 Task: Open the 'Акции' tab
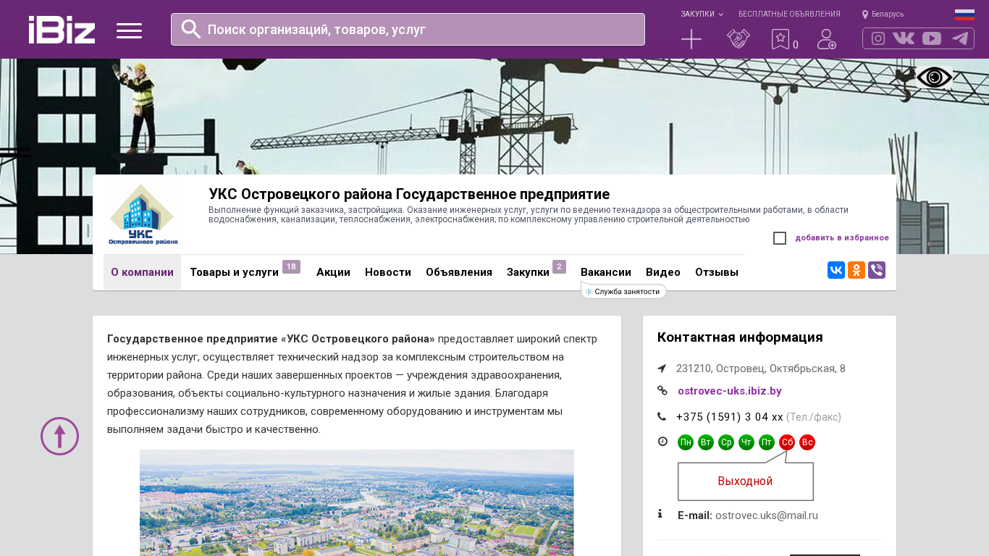click(x=333, y=272)
